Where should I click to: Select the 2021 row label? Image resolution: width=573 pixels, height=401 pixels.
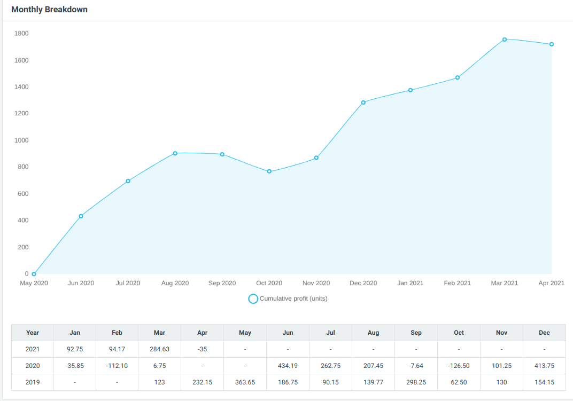tap(32, 349)
